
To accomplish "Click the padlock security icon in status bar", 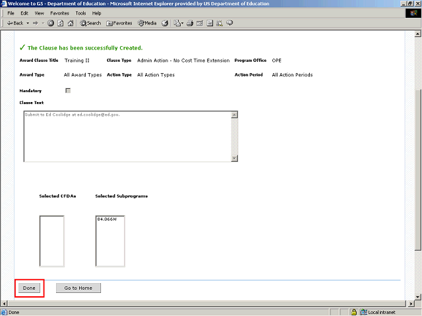I will 354,312.
